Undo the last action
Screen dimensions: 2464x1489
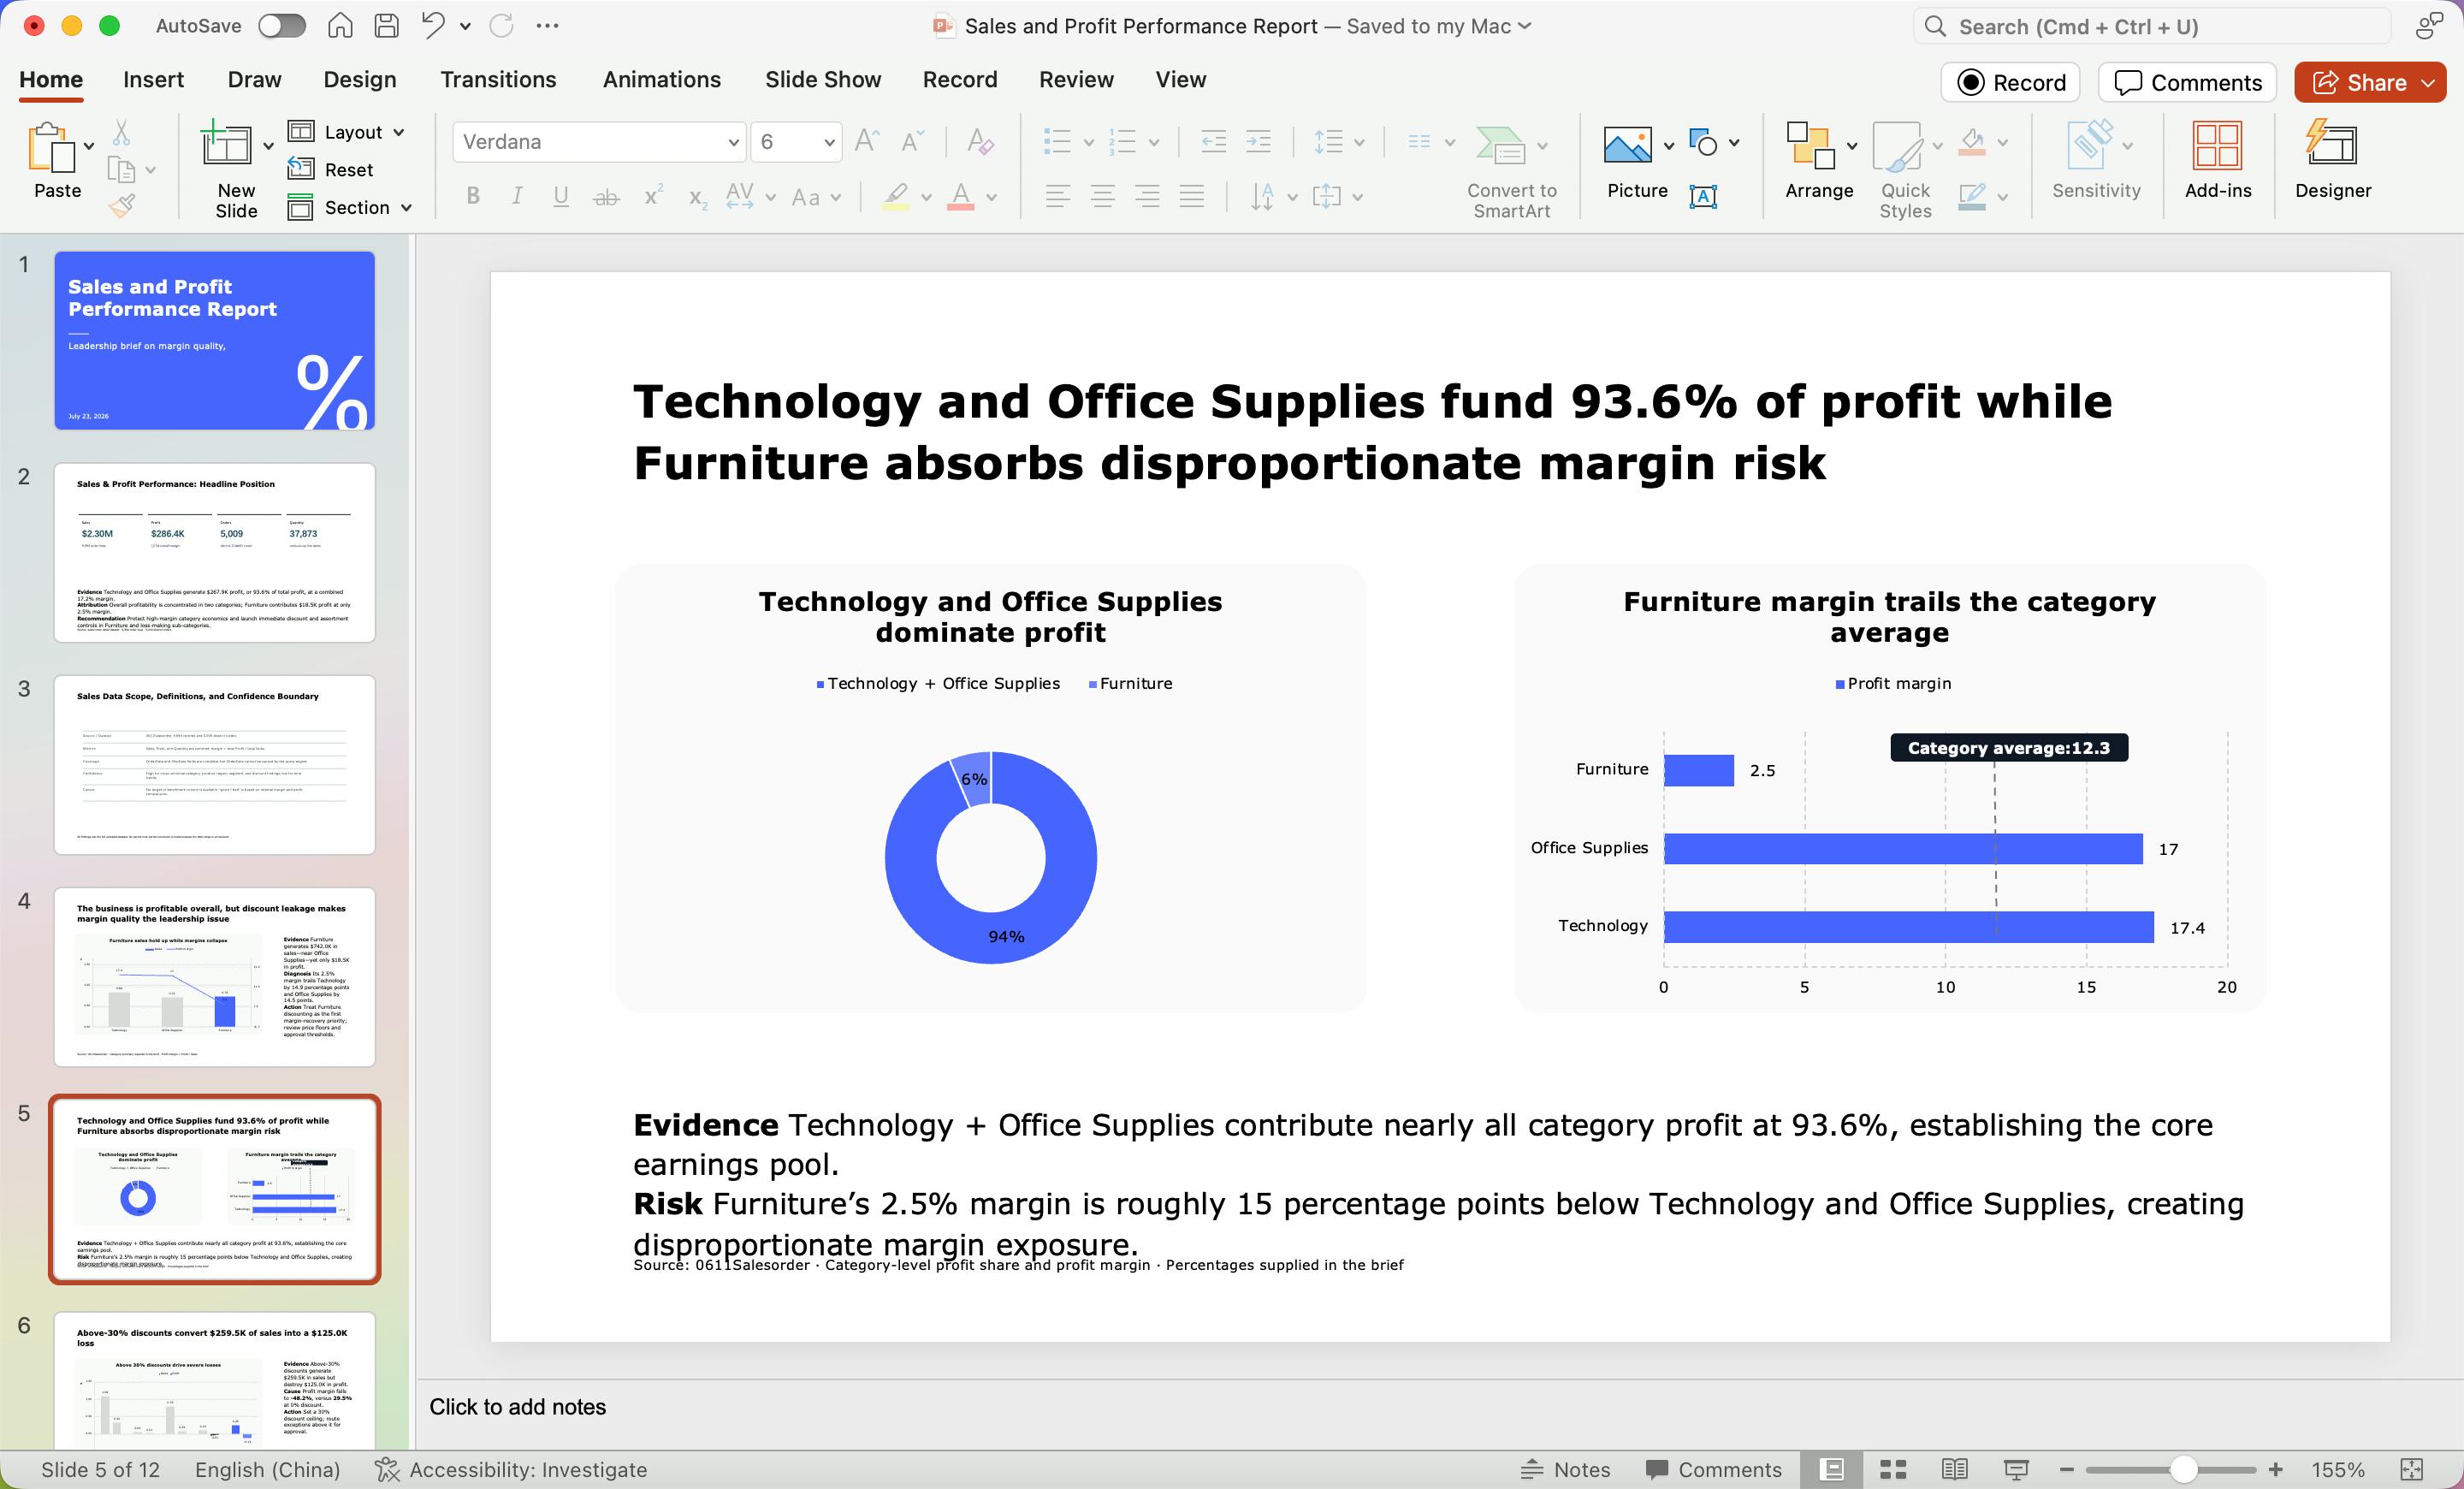tap(433, 25)
